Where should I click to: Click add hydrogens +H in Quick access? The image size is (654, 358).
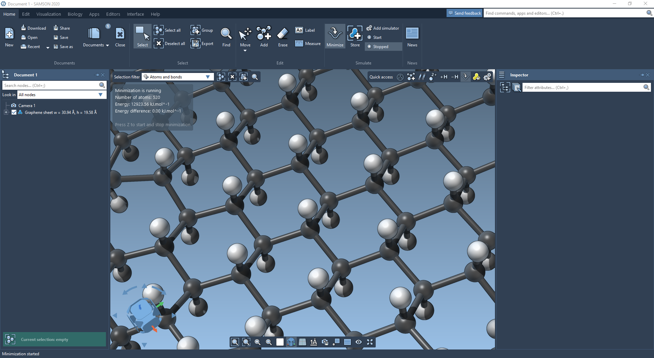tap(443, 77)
